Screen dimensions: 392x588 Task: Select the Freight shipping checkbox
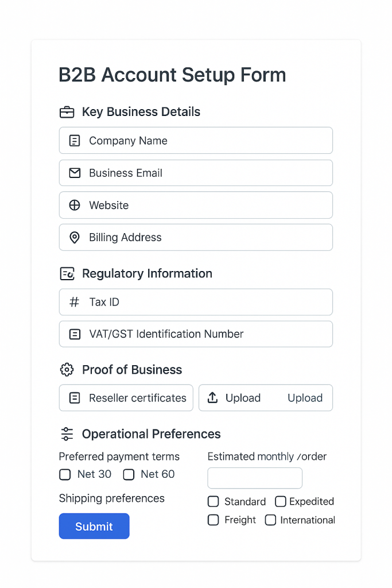coord(214,520)
